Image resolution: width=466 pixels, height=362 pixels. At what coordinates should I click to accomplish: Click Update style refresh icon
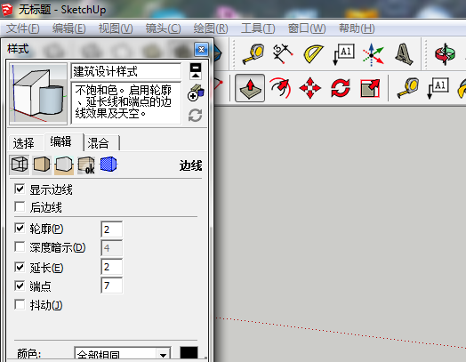click(196, 116)
